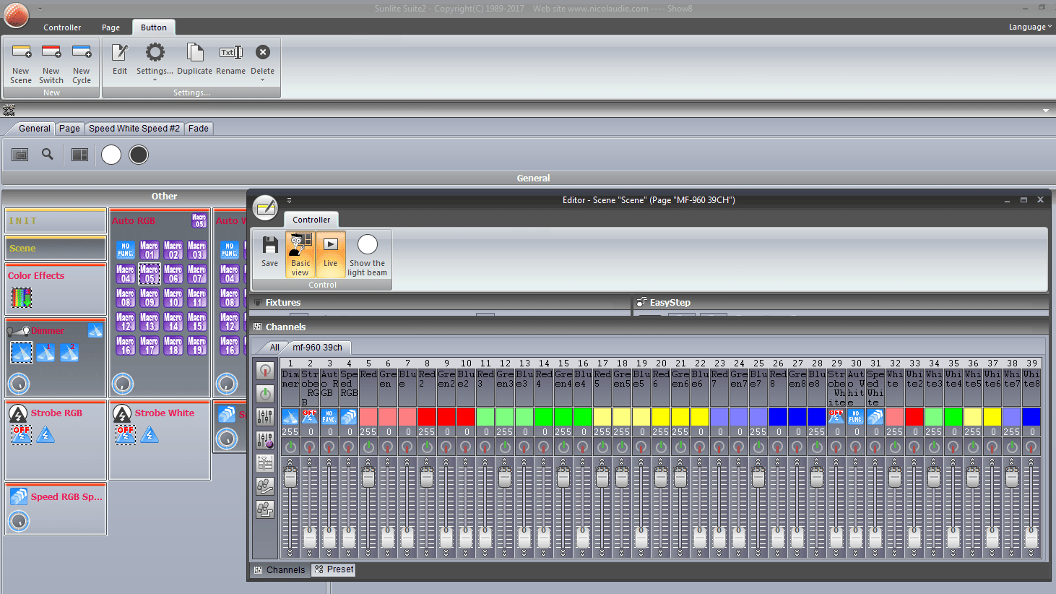Click the Save icon in Scene Editor
The width and height of the screenshot is (1056, 594).
(x=269, y=244)
